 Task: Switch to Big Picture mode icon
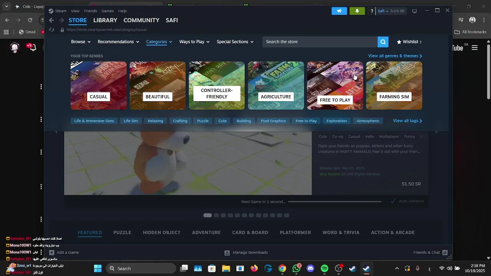[x=414, y=11]
